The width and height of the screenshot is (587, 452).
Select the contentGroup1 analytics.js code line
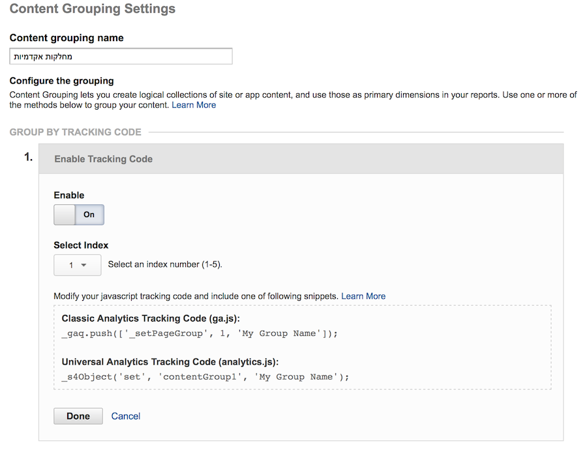(205, 377)
